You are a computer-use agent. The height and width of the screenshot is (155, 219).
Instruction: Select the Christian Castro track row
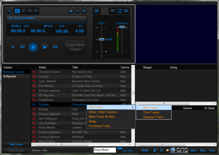coord(81,72)
